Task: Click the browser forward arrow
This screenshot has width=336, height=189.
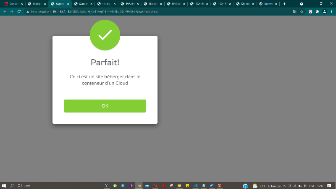Action: click(x=12, y=12)
